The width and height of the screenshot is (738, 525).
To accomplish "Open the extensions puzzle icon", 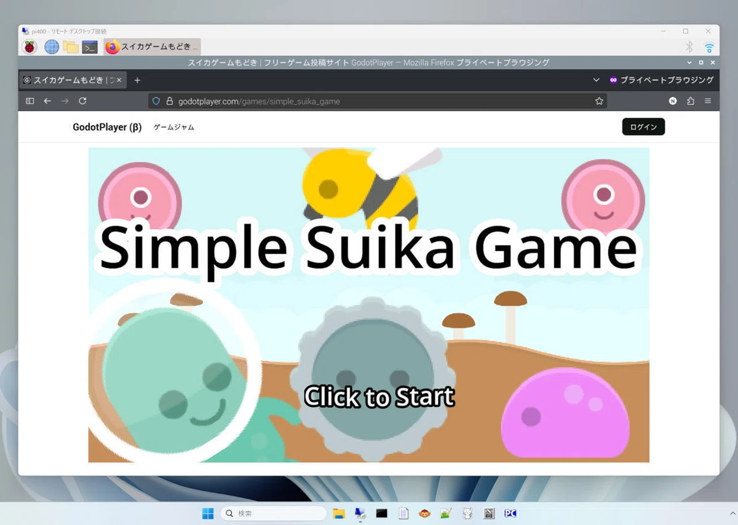I will (691, 101).
